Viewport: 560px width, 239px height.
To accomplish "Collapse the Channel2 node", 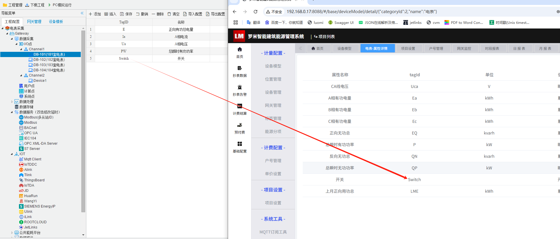I will pos(21,75).
